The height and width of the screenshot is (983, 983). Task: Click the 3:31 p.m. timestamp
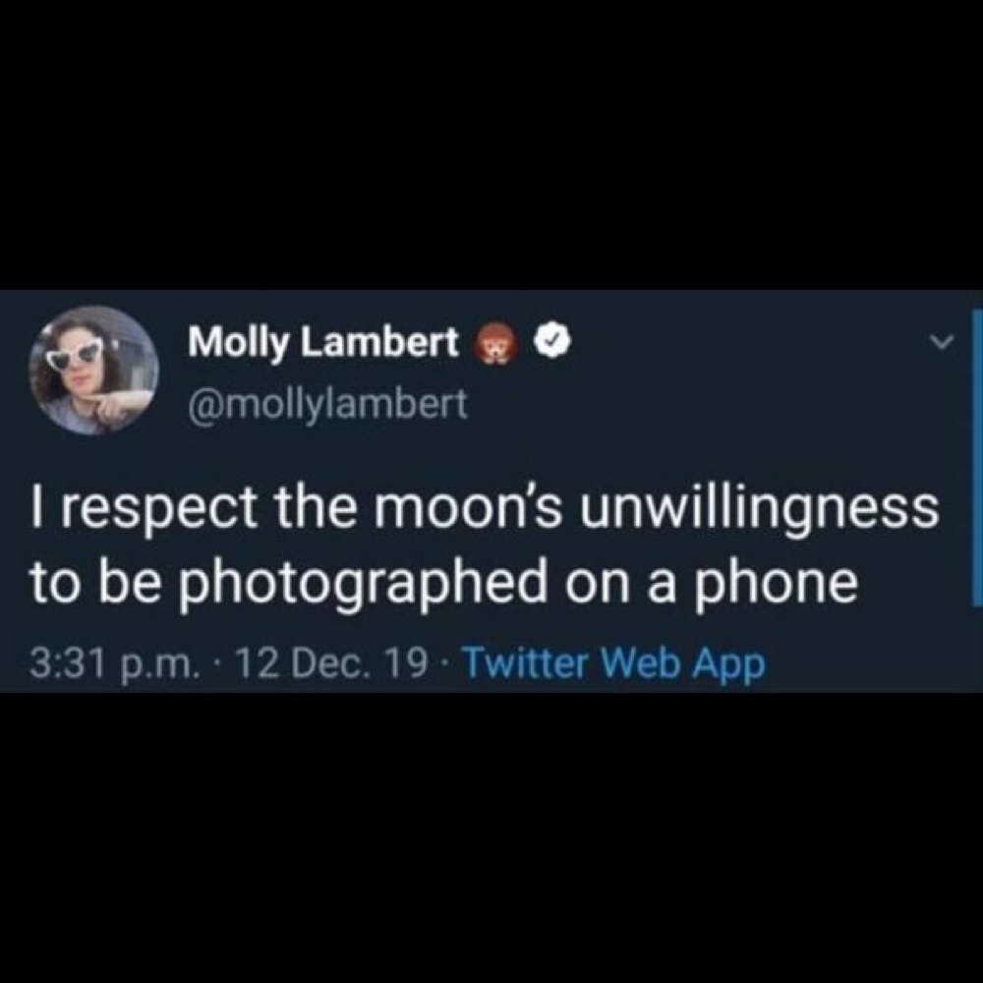(113, 664)
